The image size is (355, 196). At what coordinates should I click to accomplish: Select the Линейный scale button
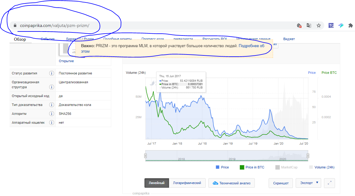(x=157, y=183)
